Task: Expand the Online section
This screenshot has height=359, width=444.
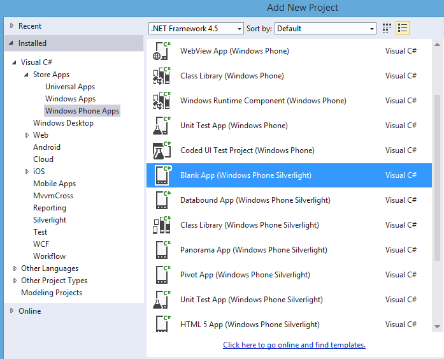Action: point(11,311)
